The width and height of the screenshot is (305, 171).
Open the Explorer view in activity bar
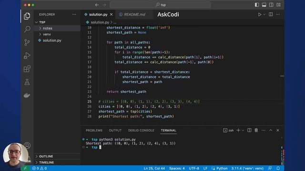(27, 16)
